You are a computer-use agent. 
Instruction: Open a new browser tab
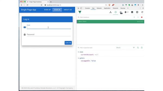(x=51, y=2)
